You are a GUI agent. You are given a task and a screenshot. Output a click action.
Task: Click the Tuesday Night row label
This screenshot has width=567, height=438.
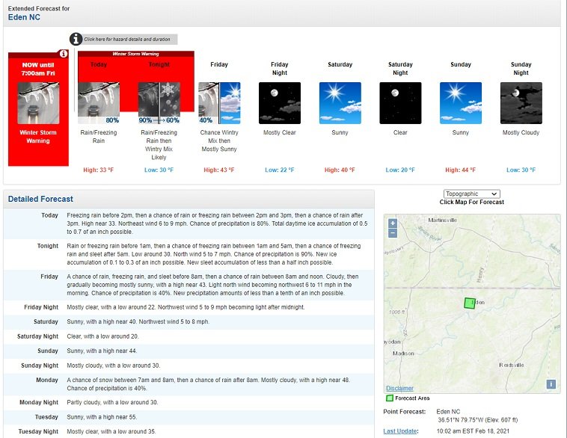point(38,431)
